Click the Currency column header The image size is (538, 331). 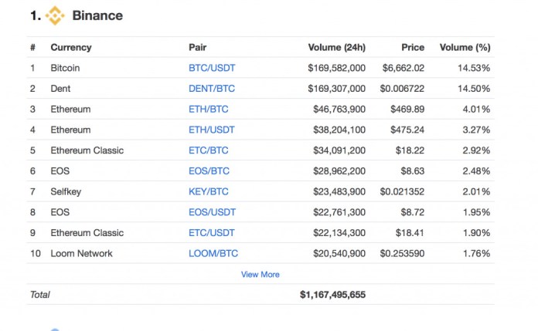coord(71,47)
